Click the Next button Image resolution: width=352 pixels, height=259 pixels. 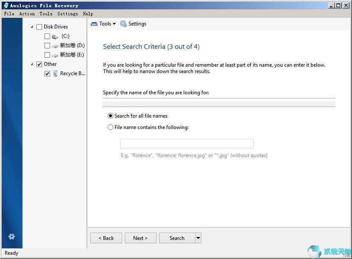coord(140,238)
